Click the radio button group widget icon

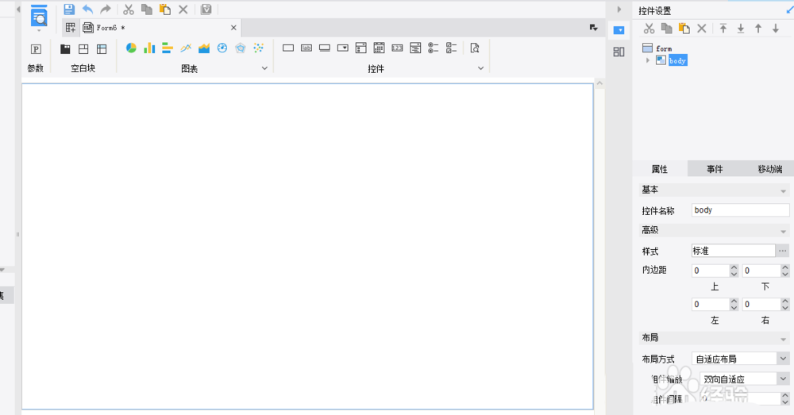click(434, 48)
